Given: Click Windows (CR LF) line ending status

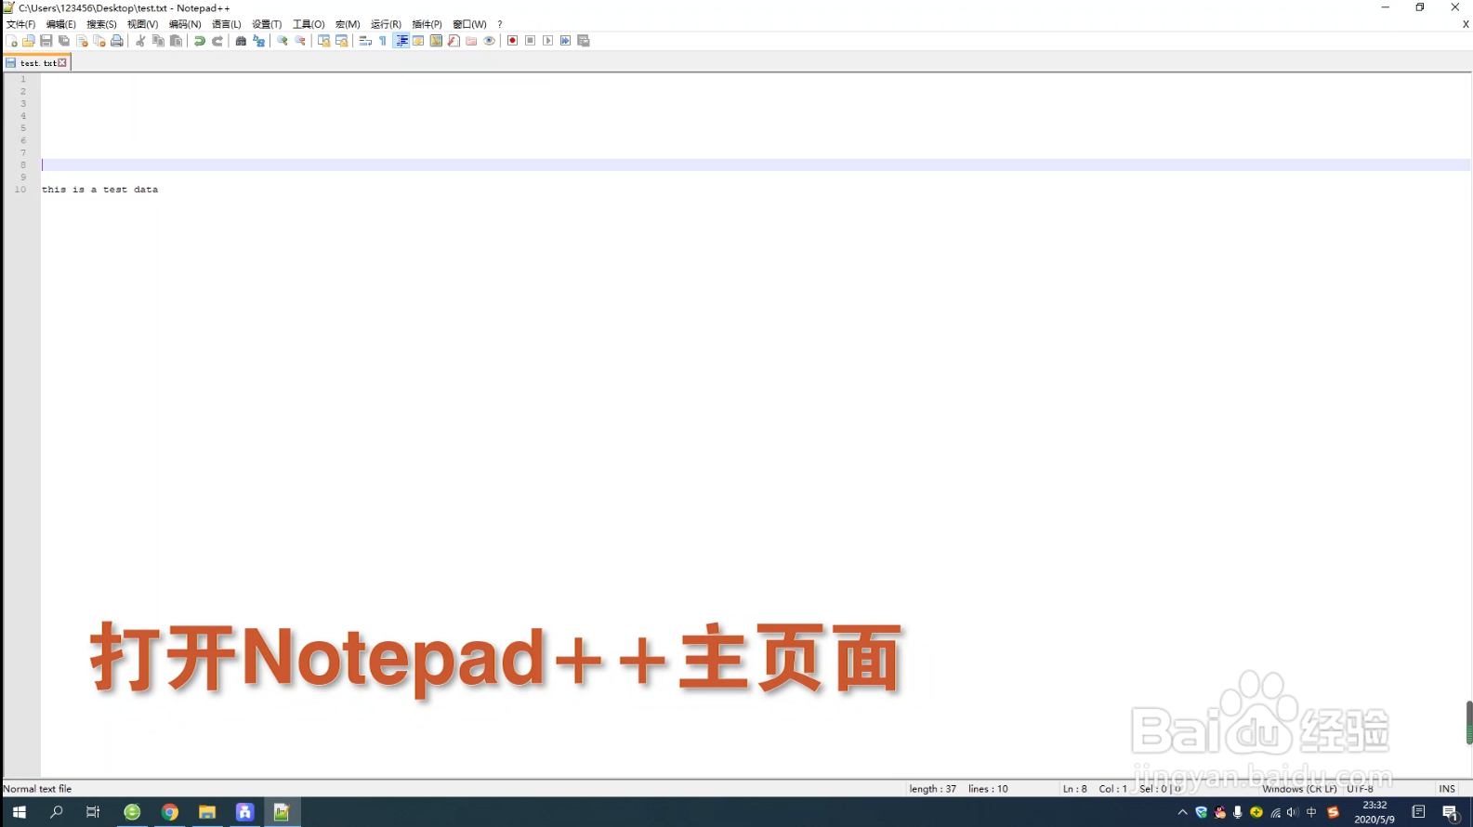Looking at the screenshot, I should (1299, 789).
